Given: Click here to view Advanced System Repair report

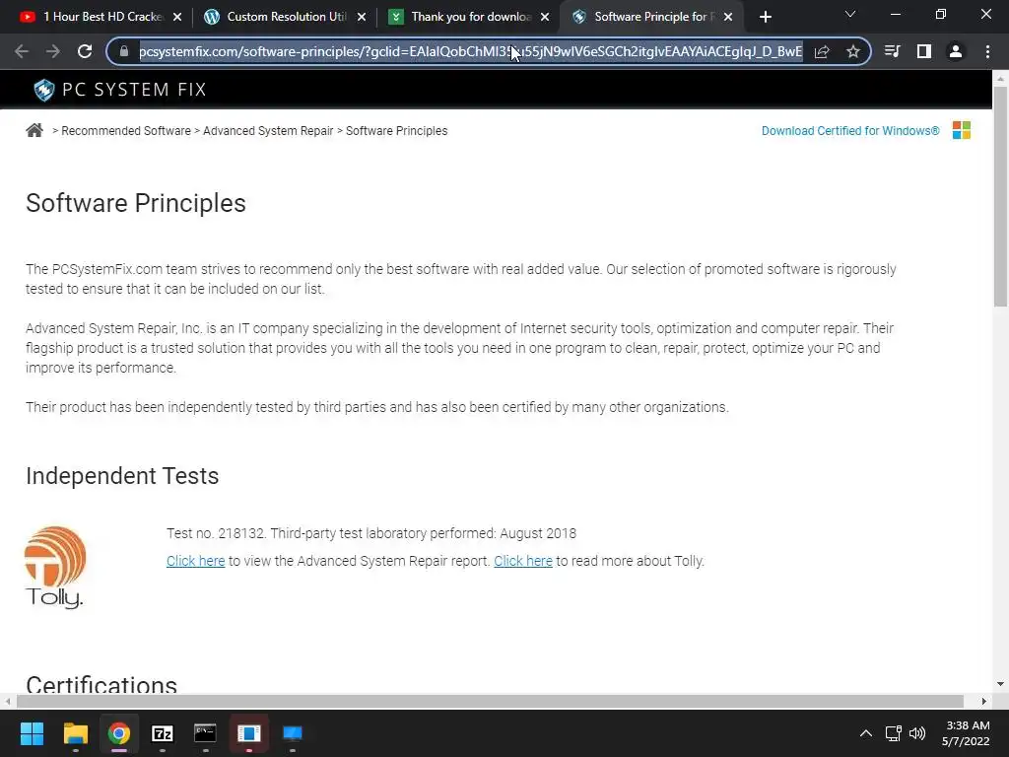Looking at the screenshot, I should pos(196,561).
